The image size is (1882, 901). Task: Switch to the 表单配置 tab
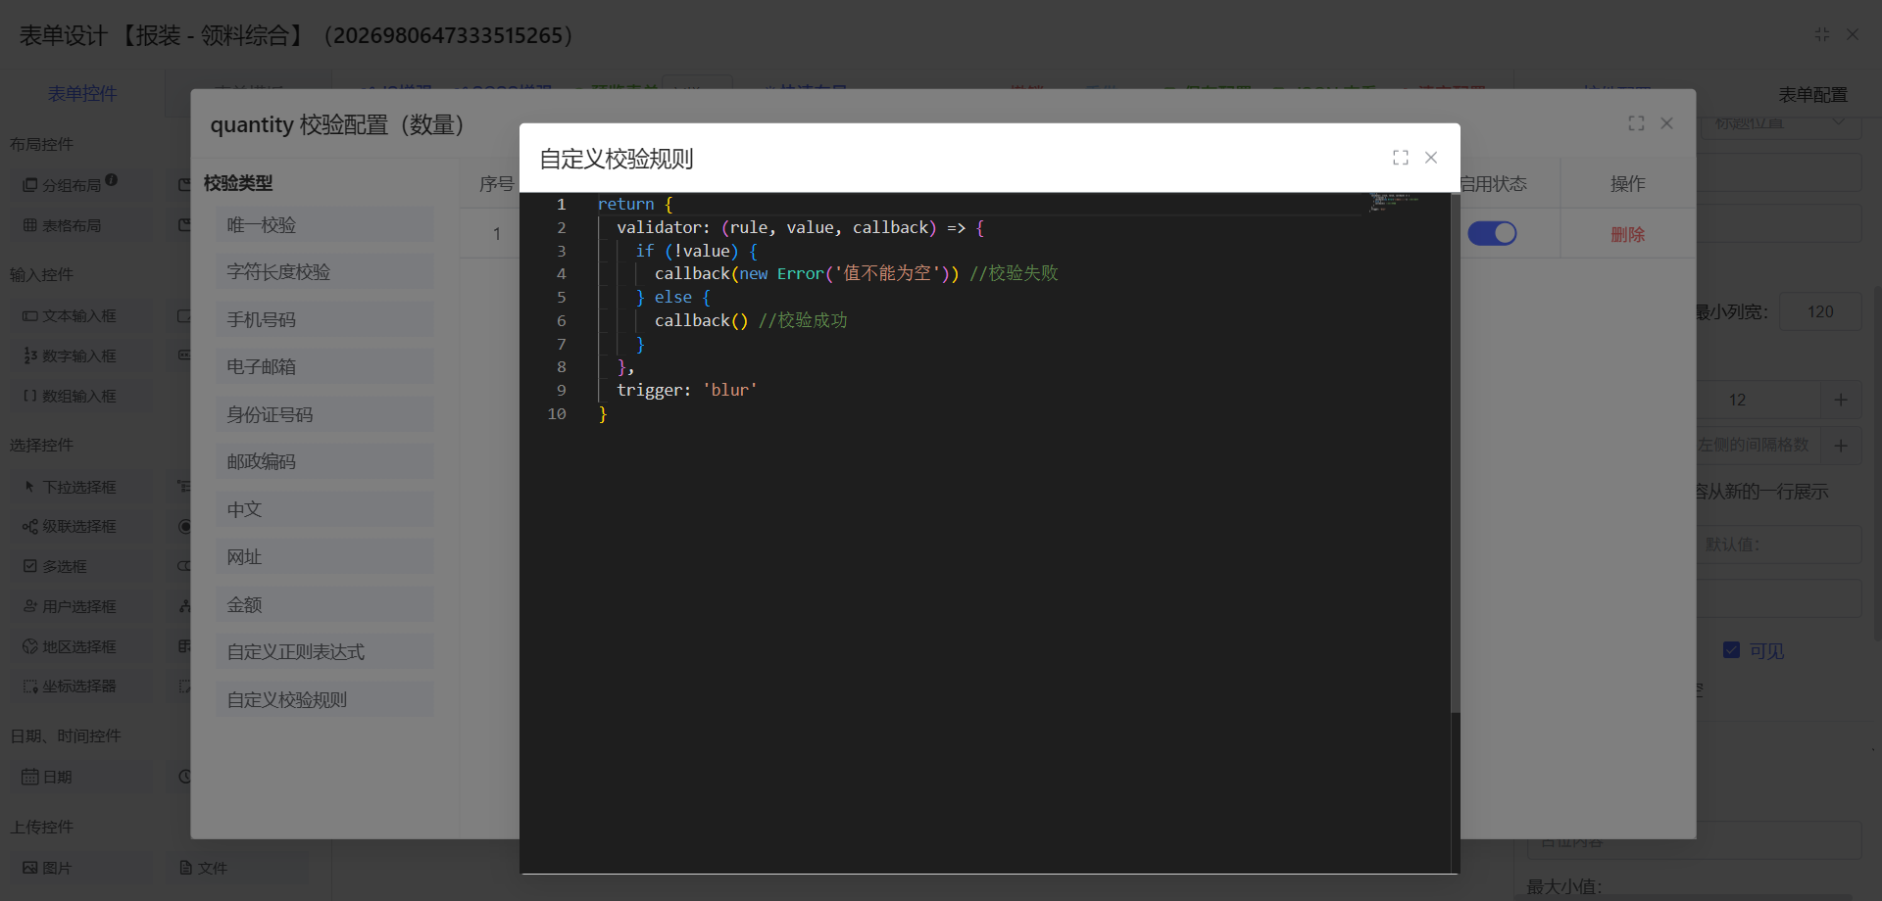[x=1812, y=95]
